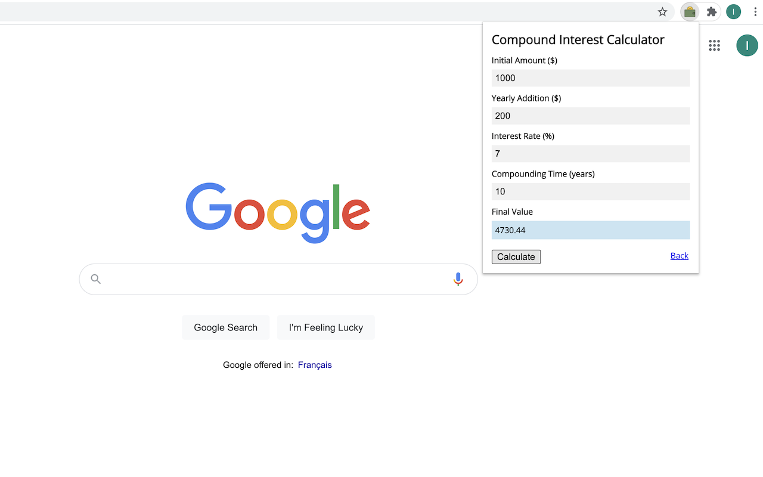Open the Chrome extensions puzzle piece menu

tap(711, 11)
